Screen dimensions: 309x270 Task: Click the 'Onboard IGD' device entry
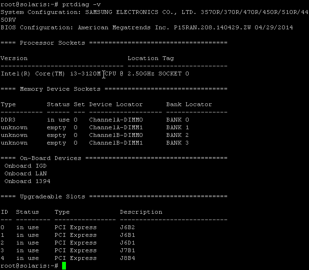click(x=26, y=166)
